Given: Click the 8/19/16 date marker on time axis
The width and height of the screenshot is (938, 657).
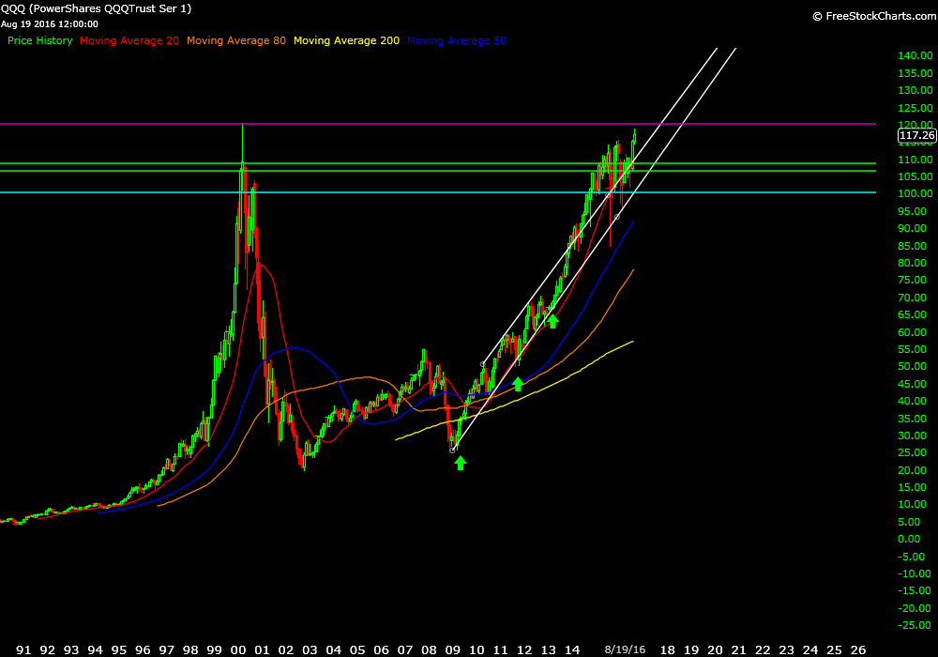Looking at the screenshot, I should [625, 649].
